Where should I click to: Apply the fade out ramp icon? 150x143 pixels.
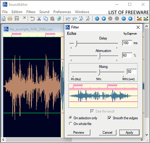[x=146, y=19]
